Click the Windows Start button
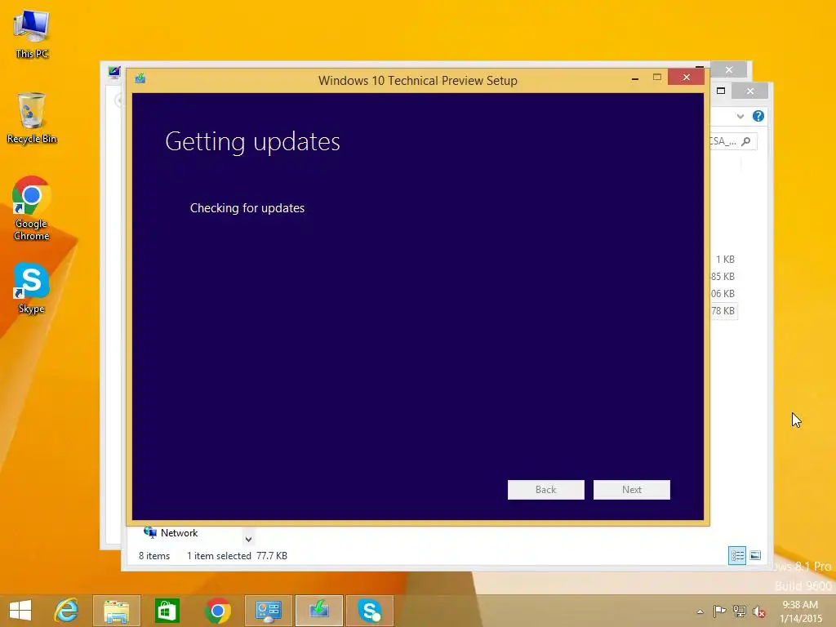This screenshot has width=836, height=627. [20, 611]
